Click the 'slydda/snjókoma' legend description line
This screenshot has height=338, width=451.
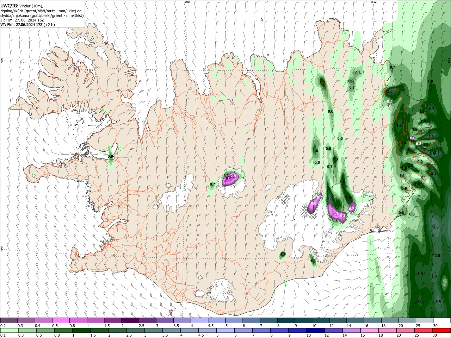click(x=42, y=15)
